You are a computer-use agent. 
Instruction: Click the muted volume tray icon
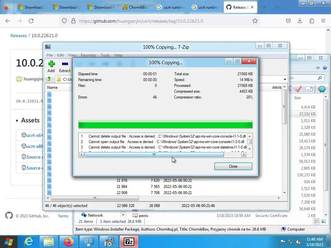(298, 242)
